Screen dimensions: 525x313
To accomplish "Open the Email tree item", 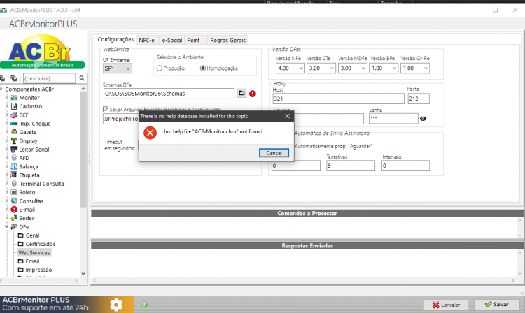I will (32, 261).
